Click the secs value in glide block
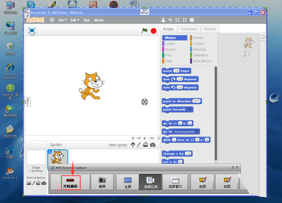This screenshot has height=203, width=282. 174,140
